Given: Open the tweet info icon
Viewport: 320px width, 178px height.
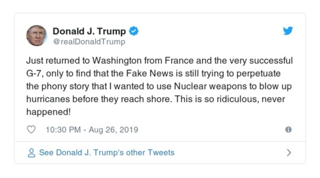Looking at the screenshot, I should pyautogui.click(x=288, y=130).
